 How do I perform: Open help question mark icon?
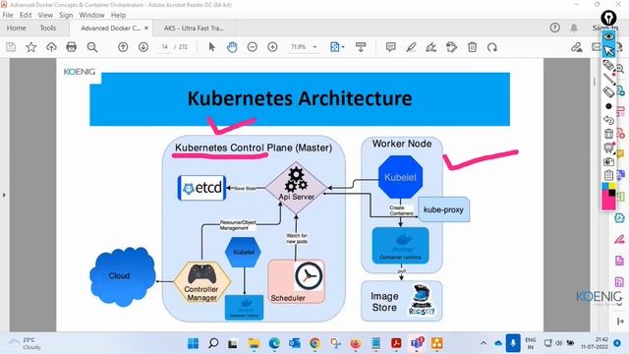click(x=554, y=28)
